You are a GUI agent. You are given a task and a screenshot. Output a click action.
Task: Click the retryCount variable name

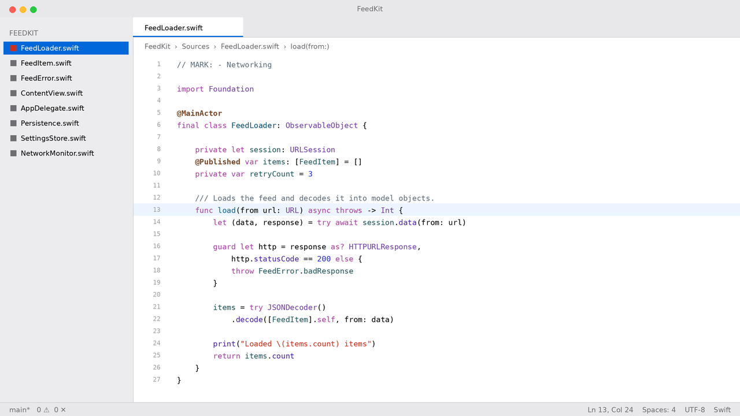(x=272, y=174)
